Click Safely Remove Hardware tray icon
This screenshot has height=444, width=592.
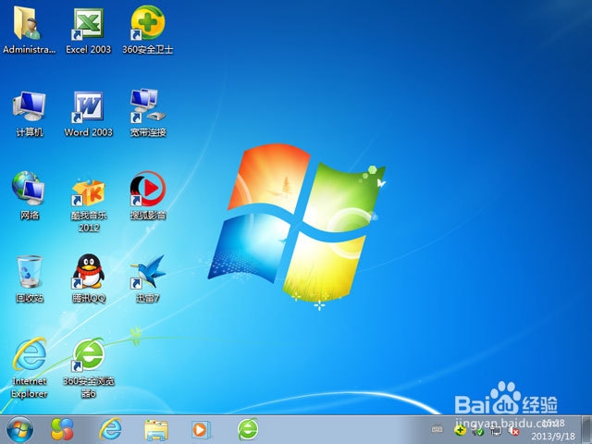click(477, 430)
